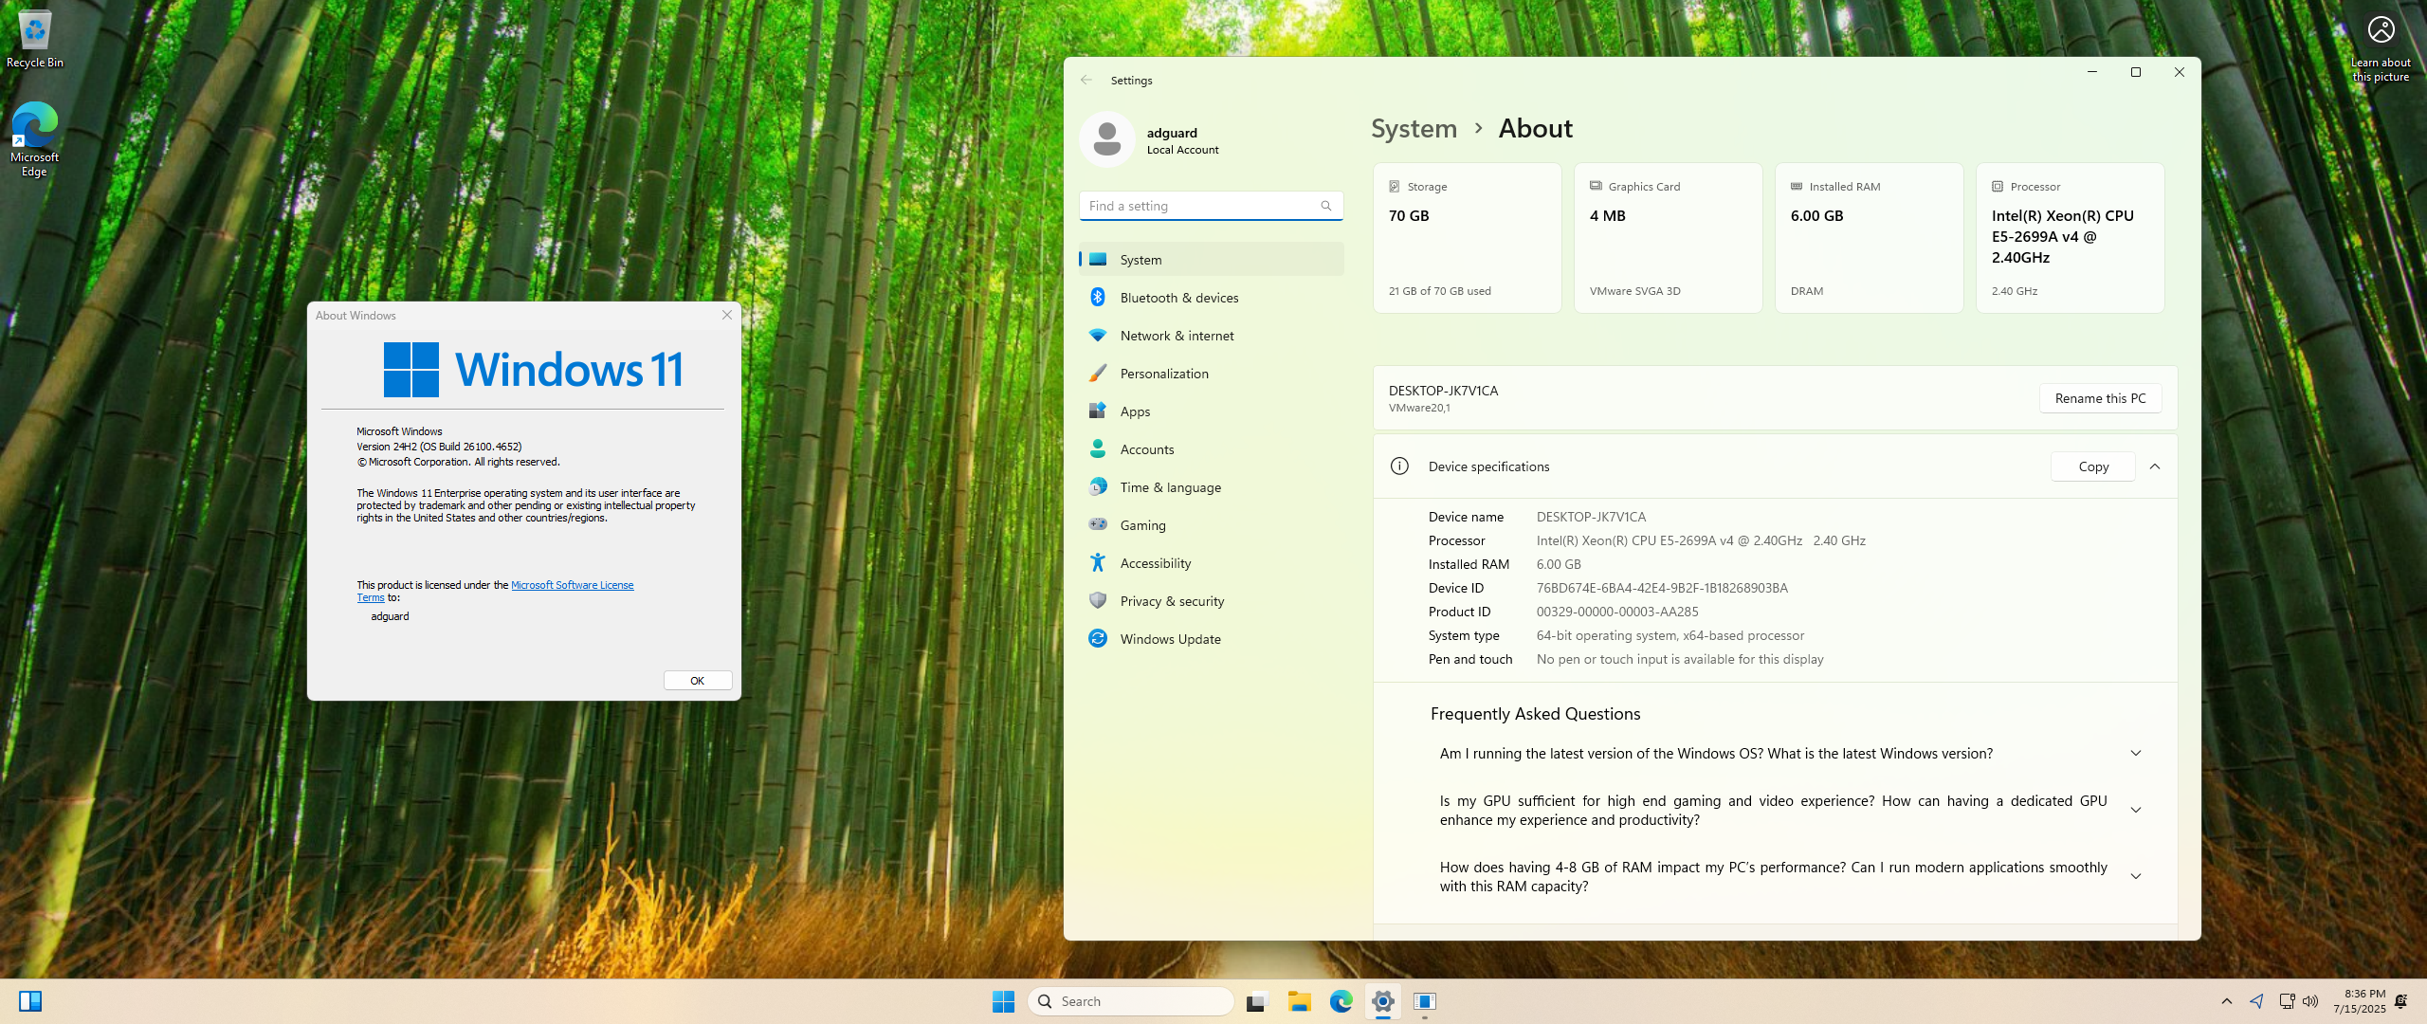Launch Edge from the taskbar
The width and height of the screenshot is (2427, 1024).
click(x=1341, y=1001)
